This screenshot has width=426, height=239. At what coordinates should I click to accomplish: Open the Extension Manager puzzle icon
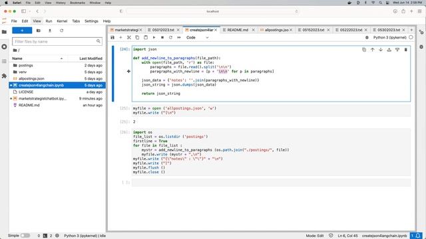pos(4,76)
